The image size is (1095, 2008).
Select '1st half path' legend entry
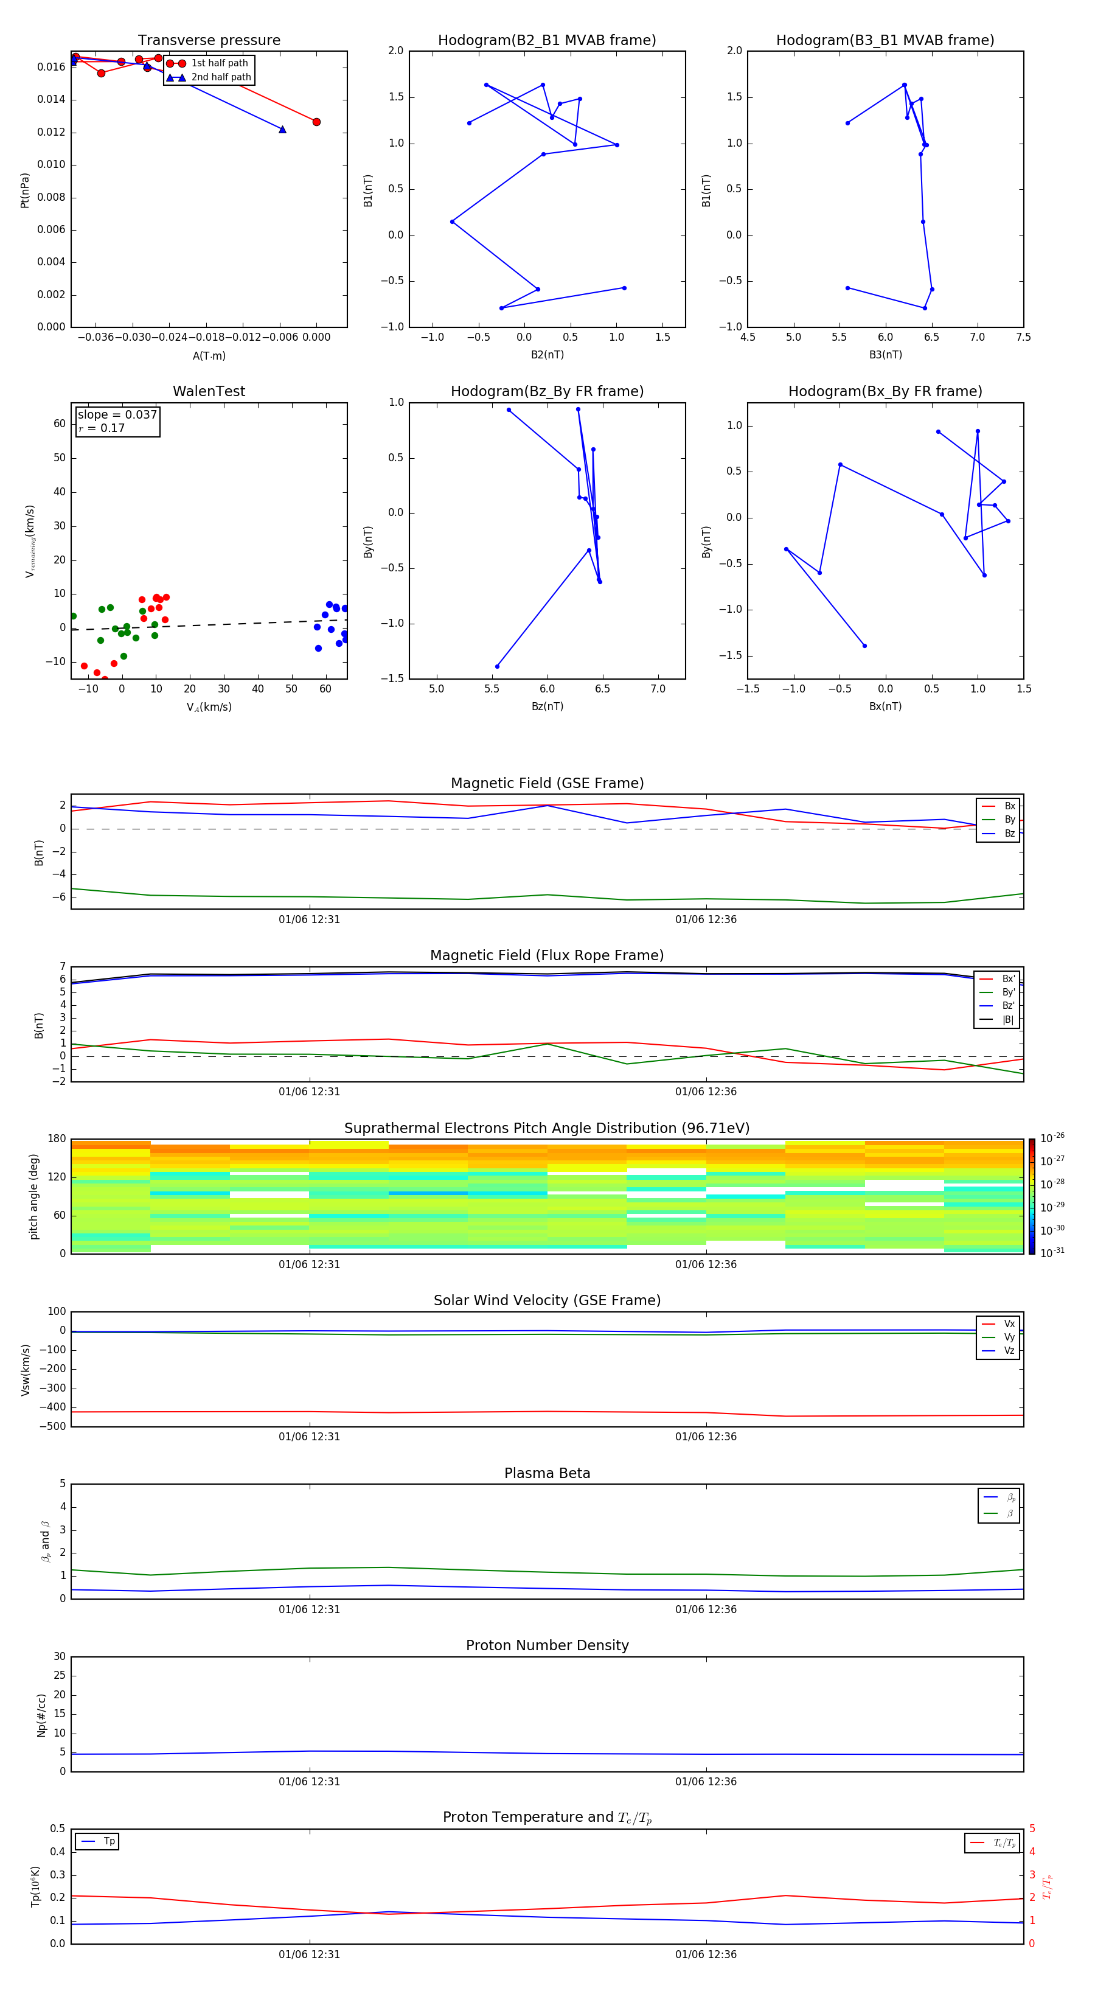pos(207,63)
